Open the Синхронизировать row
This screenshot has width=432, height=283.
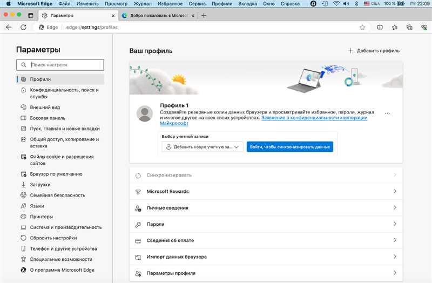coord(266,176)
